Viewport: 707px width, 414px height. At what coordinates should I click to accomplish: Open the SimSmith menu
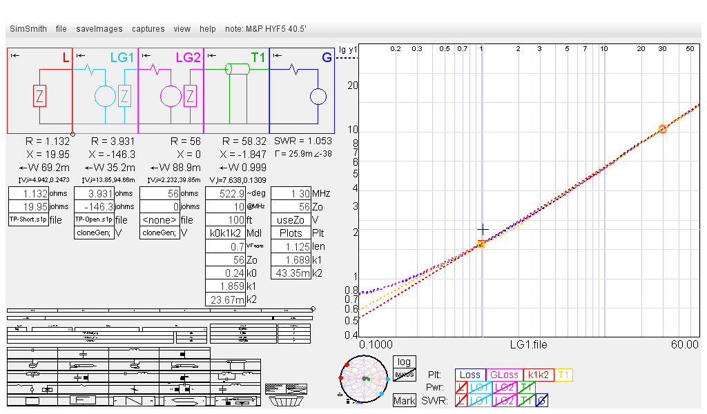click(28, 29)
